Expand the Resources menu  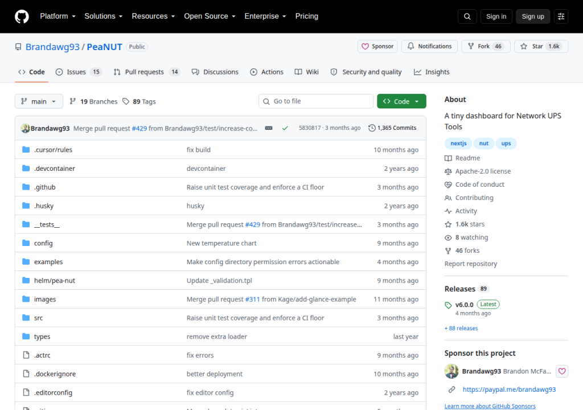153,17
